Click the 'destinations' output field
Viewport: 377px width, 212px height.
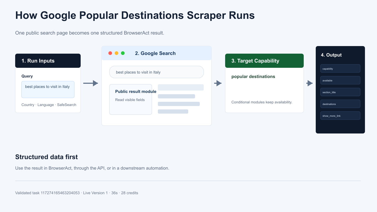click(340, 104)
